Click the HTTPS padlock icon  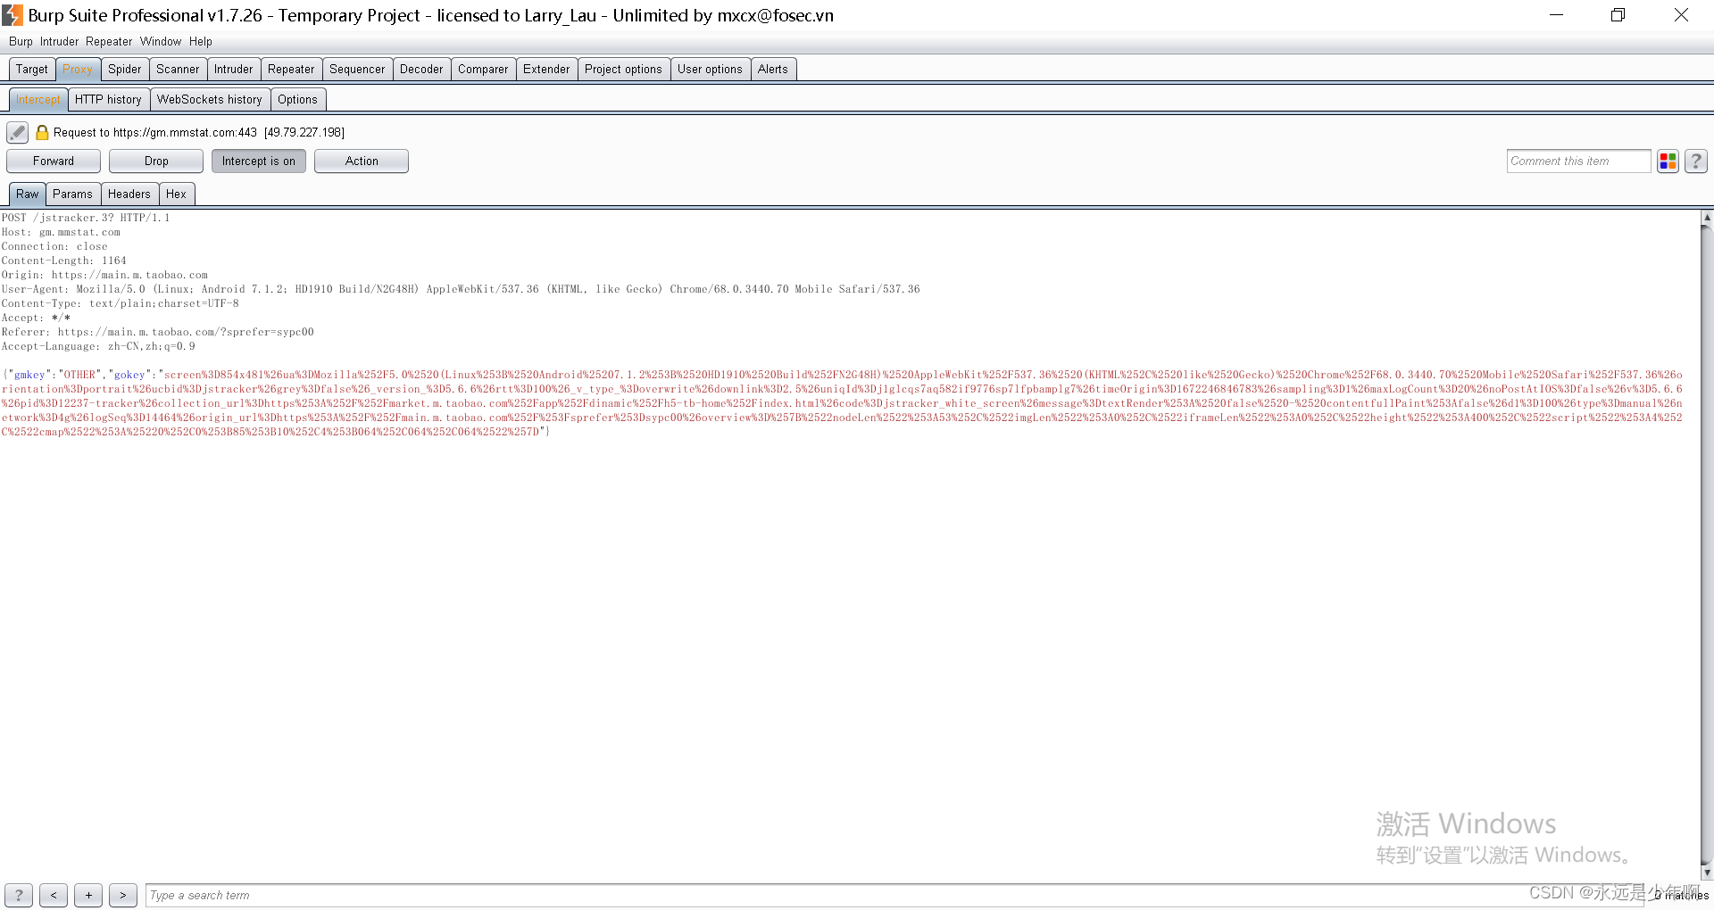[42, 133]
